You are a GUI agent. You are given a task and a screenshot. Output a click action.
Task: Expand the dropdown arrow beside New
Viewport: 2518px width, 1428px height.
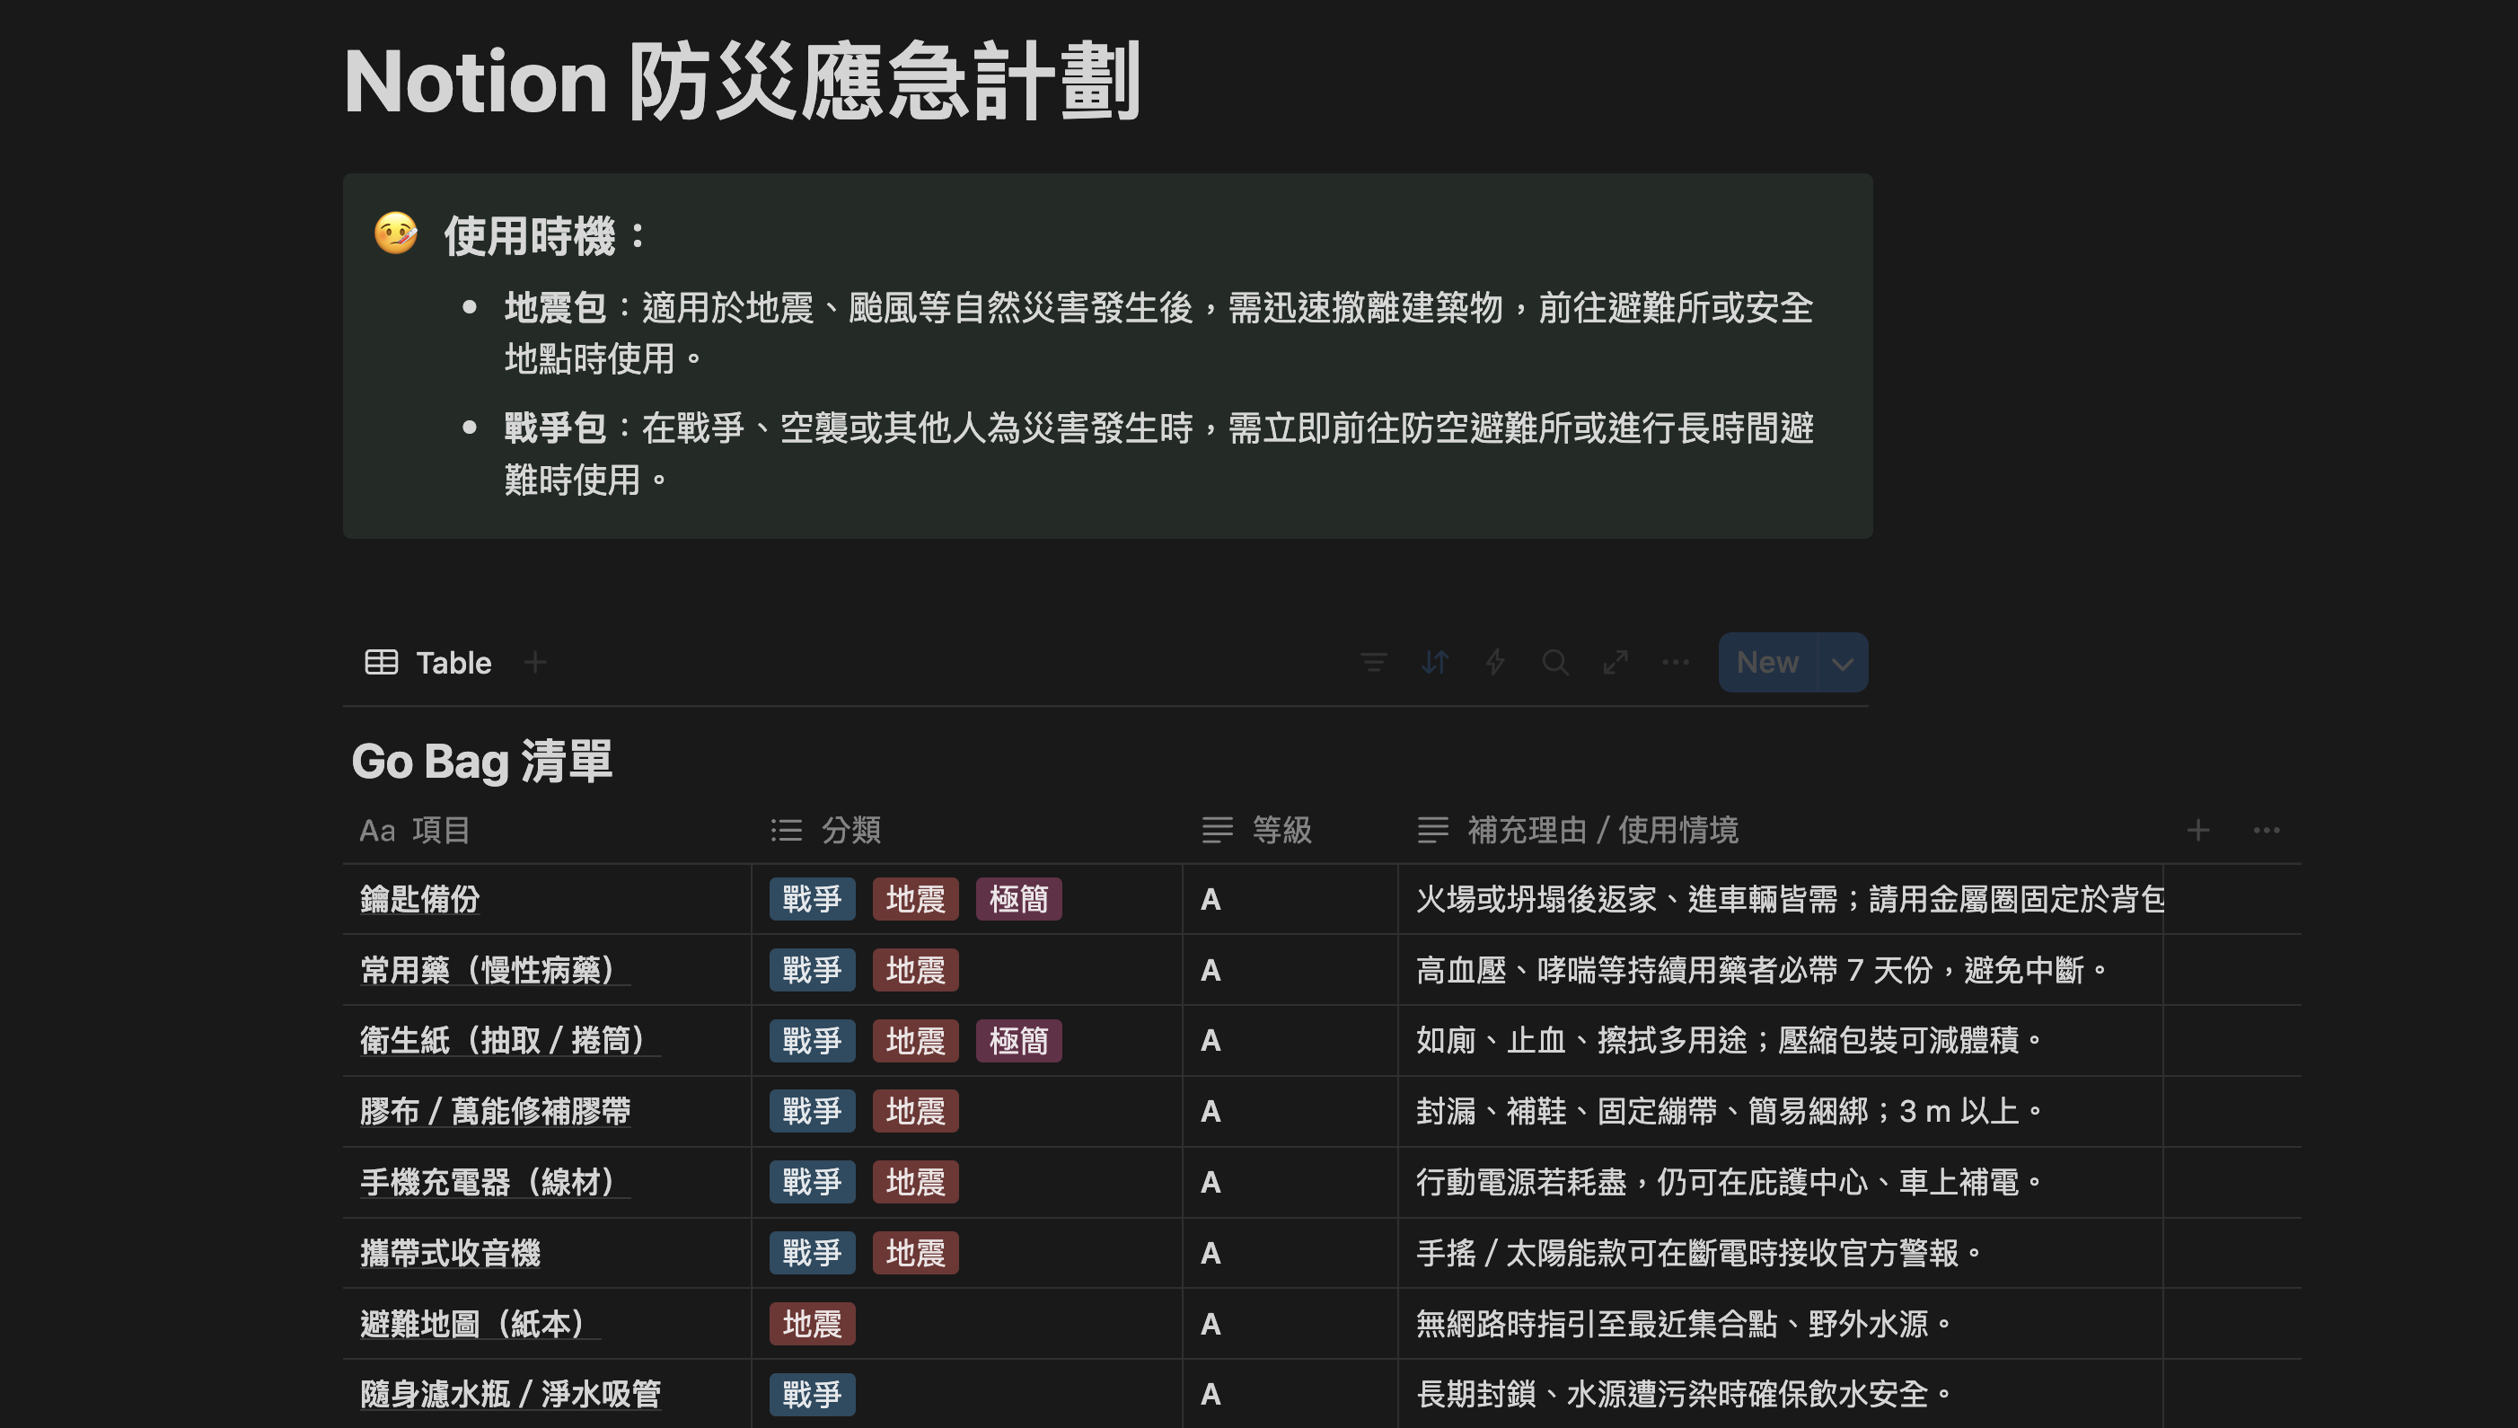click(x=1843, y=663)
